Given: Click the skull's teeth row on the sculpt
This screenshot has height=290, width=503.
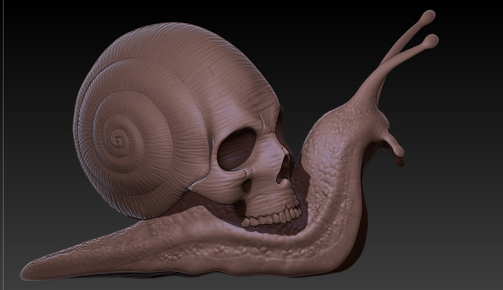Looking at the screenshot, I should (271, 217).
